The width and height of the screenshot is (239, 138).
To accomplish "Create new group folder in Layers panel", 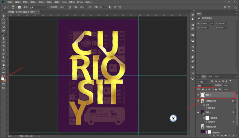I will pyautogui.click(x=226, y=135).
